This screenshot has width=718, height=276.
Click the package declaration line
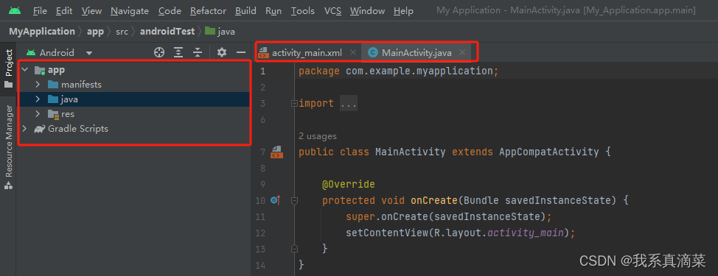pos(398,71)
